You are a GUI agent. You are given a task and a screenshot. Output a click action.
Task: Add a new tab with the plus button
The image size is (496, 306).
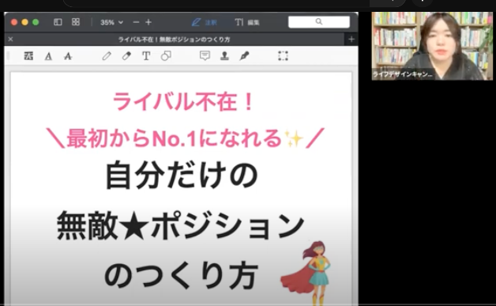pyautogui.click(x=351, y=40)
